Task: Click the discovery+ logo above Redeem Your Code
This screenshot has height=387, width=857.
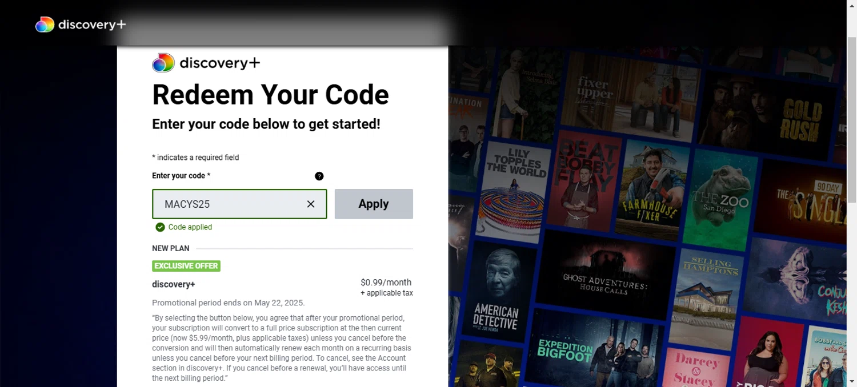Action: click(x=206, y=63)
